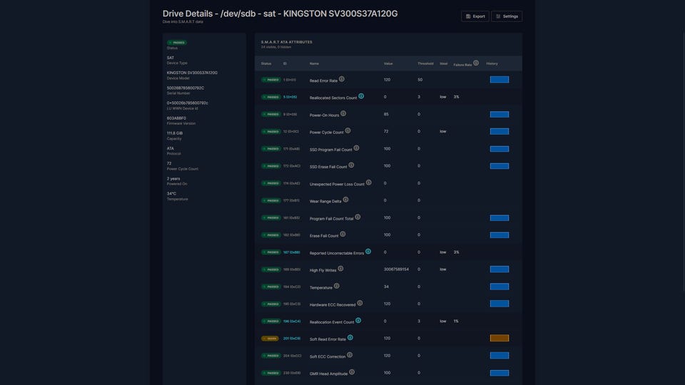Viewport: 685px width, 385px height.
Task: Click the WARN badge on Soft Read Error Rate
Action: click(x=270, y=339)
